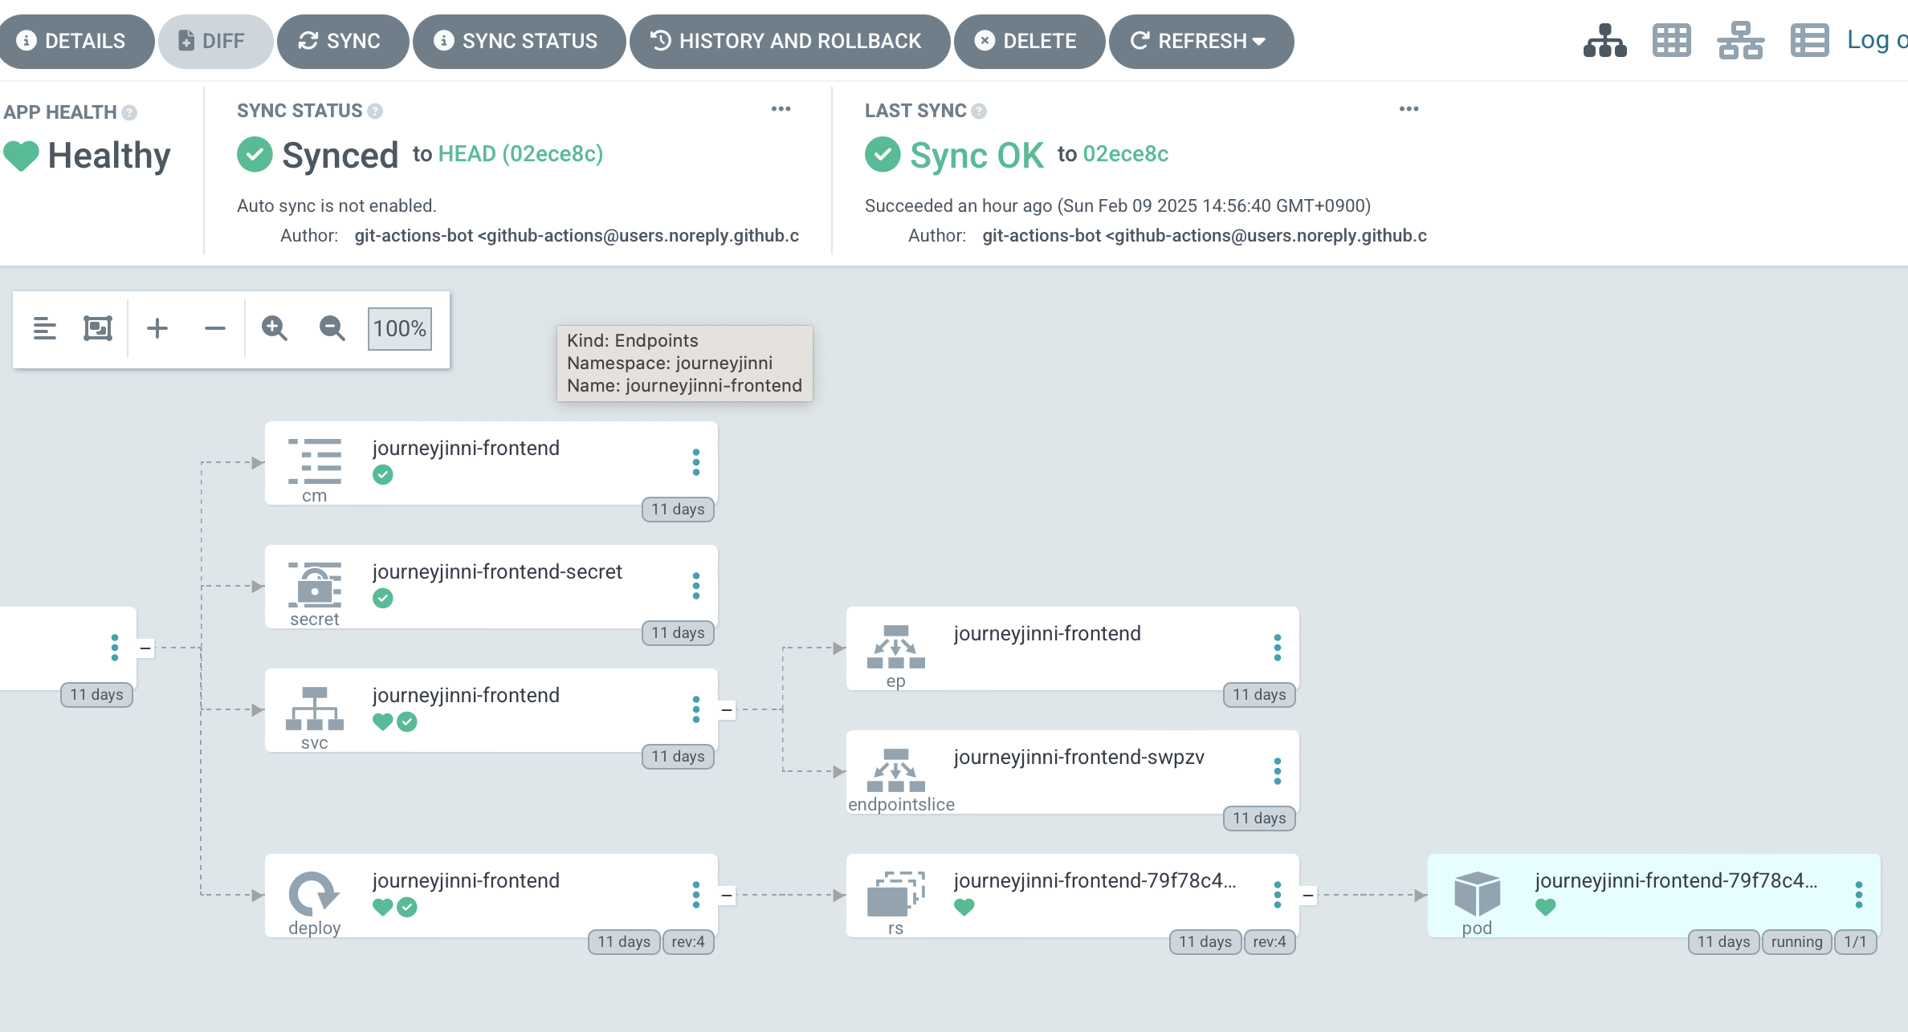Click the 100% zoom level field

coord(399,328)
